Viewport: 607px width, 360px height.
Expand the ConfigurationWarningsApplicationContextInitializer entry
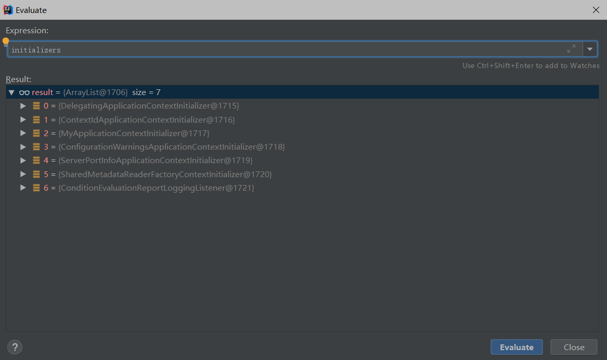coord(23,146)
